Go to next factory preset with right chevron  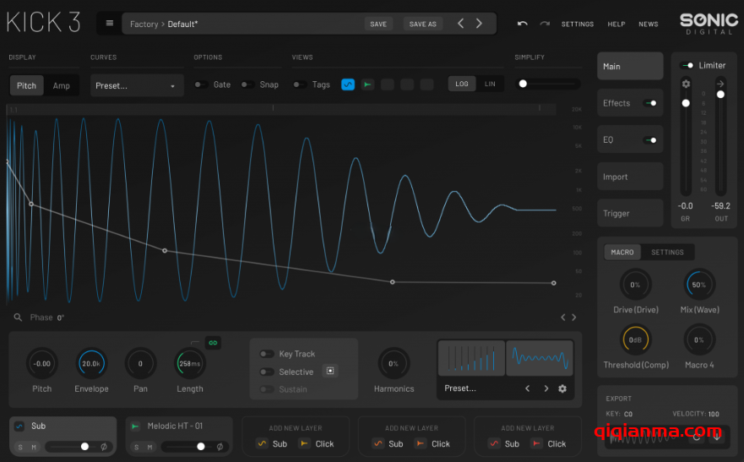(x=480, y=24)
